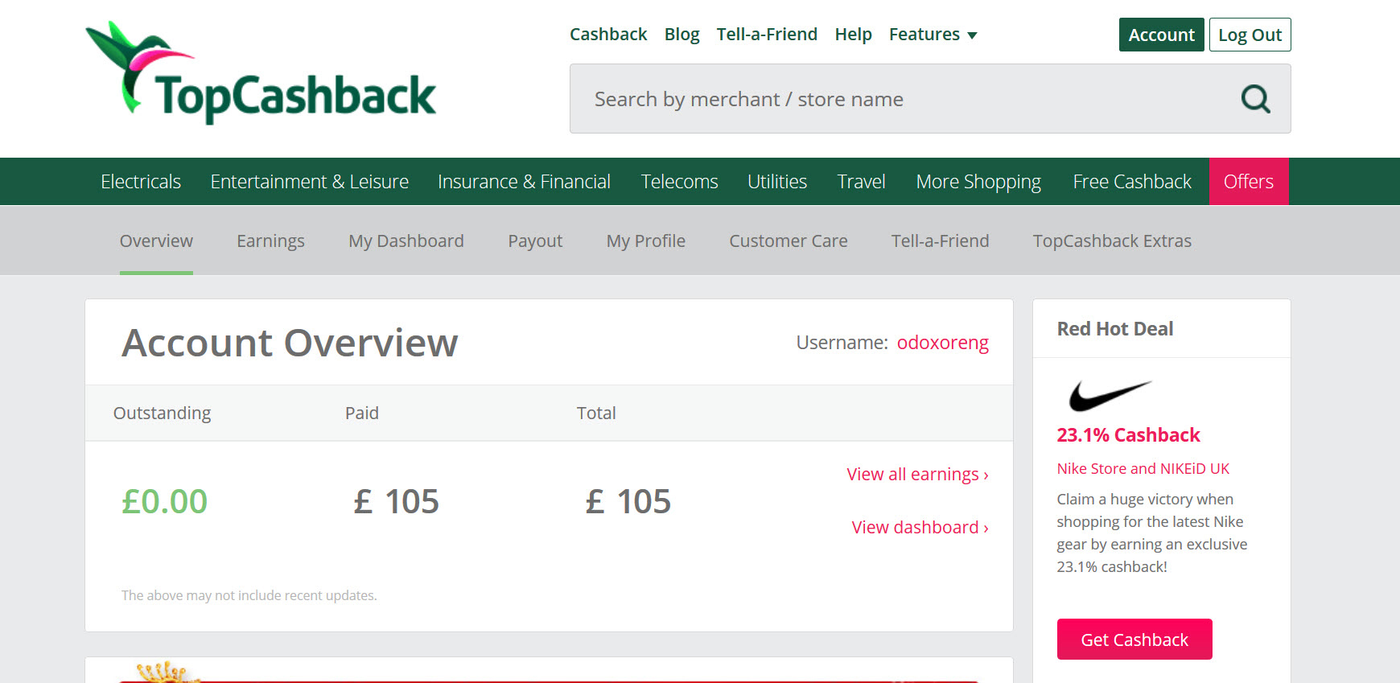Switch to Customer Care tab

(x=789, y=241)
